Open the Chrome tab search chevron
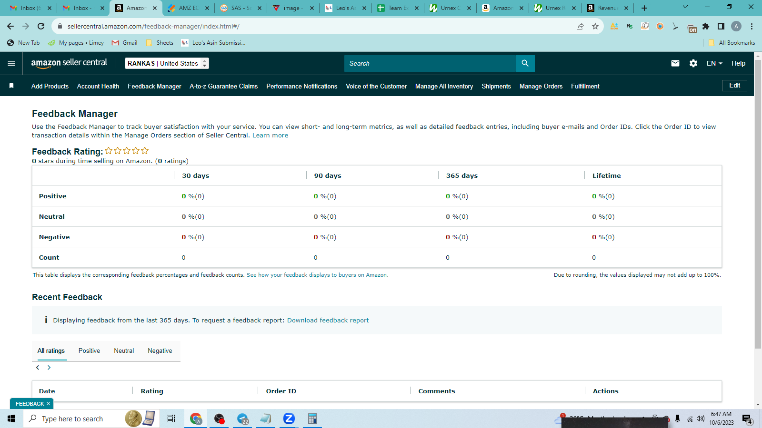This screenshot has height=428, width=762. [x=685, y=7]
